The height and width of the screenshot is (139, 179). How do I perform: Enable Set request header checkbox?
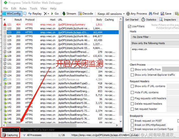[132, 109]
